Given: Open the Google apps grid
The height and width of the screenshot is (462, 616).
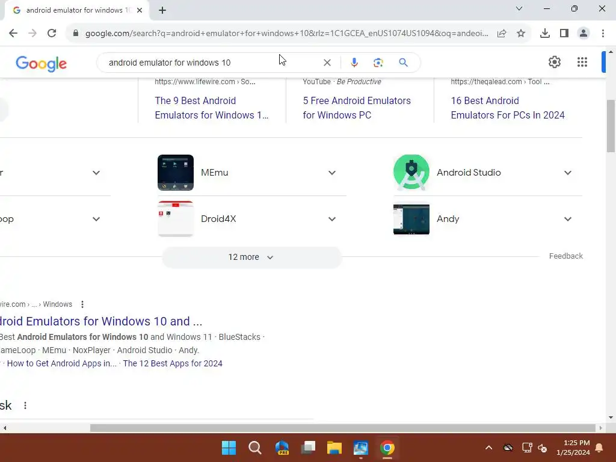Looking at the screenshot, I should click(x=582, y=62).
